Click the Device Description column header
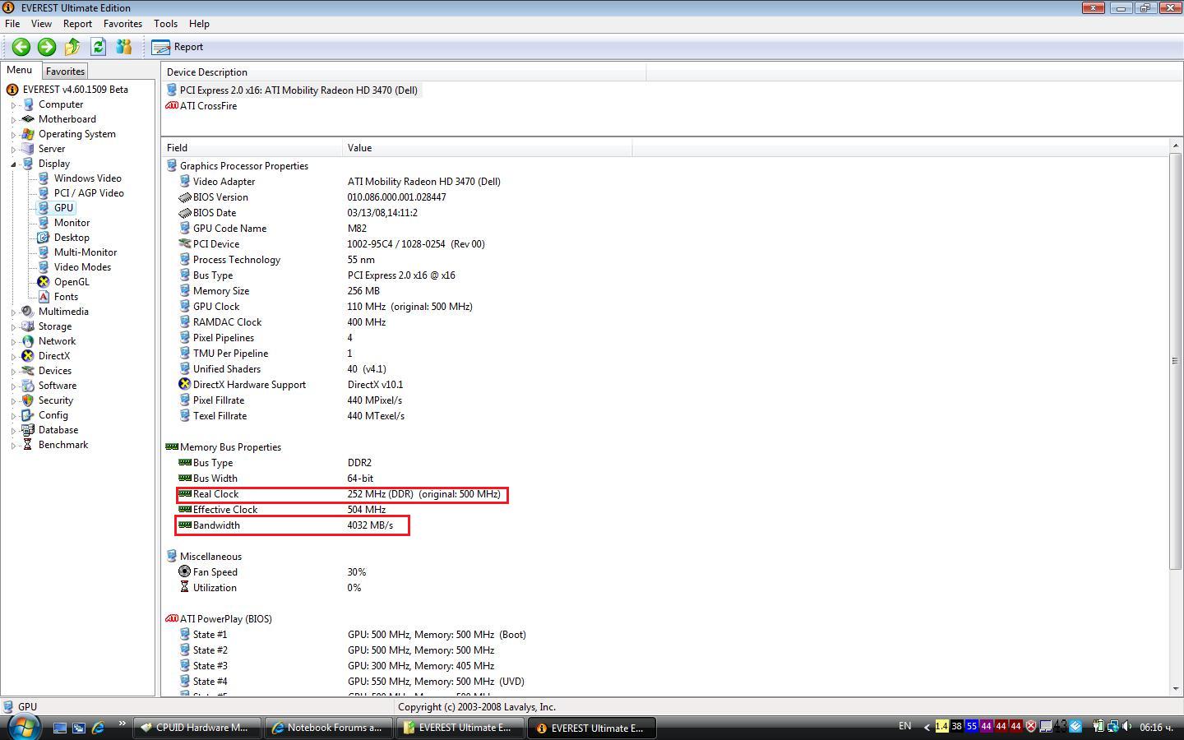Screen dimensions: 1184x740 [x=404, y=72]
